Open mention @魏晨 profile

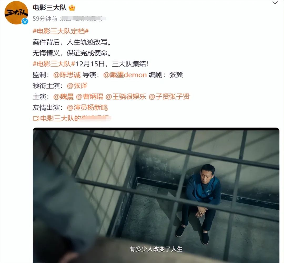coord(63,97)
